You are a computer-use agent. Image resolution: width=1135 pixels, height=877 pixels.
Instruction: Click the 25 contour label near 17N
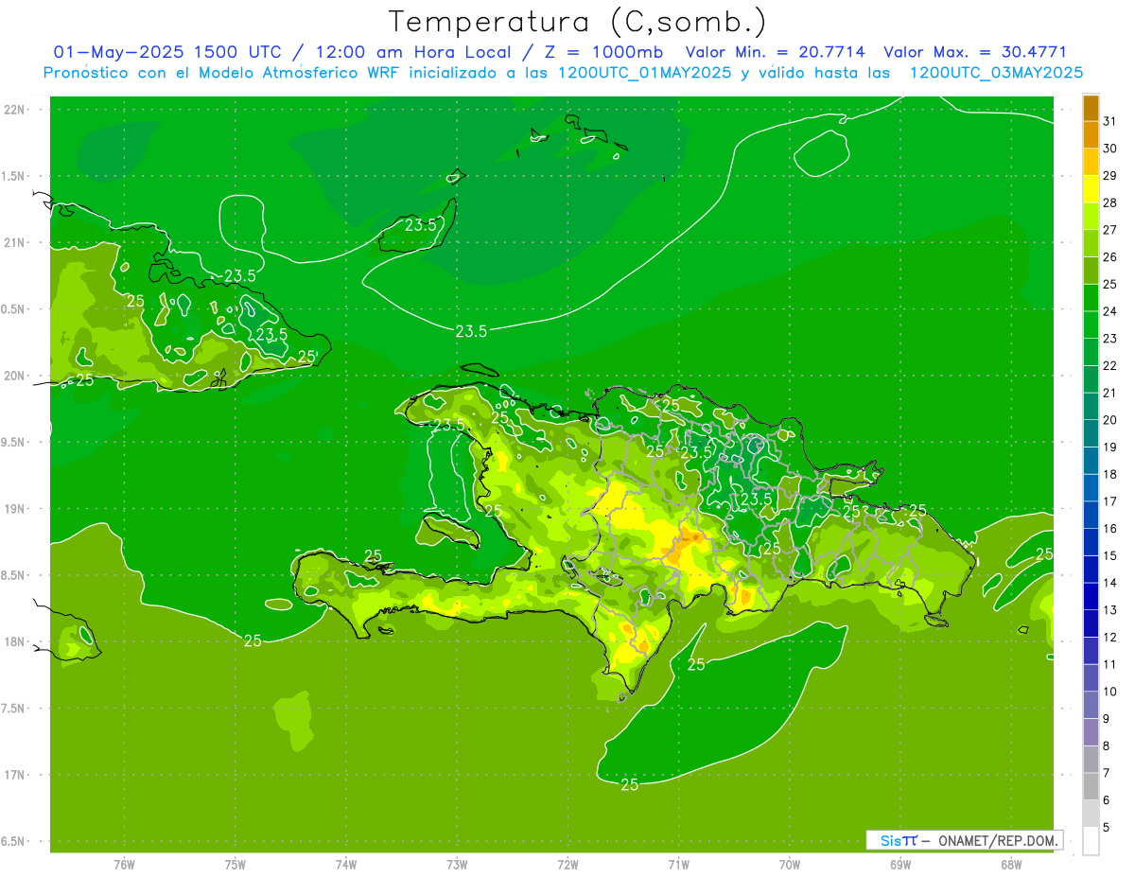[630, 784]
